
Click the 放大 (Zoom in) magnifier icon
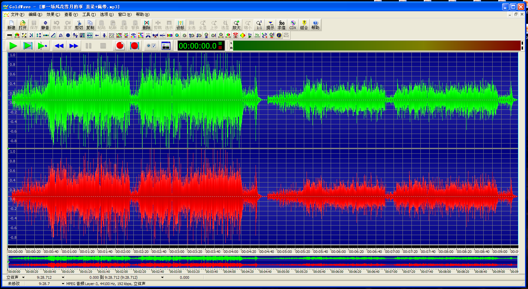pos(236,25)
